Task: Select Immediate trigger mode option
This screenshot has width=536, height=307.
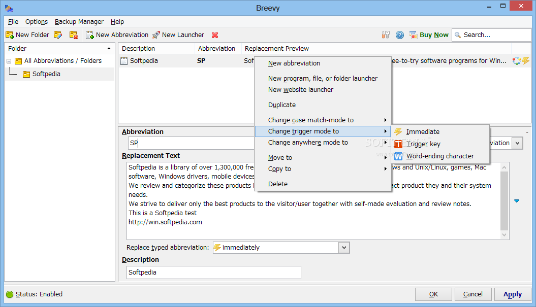Action: click(x=440, y=132)
